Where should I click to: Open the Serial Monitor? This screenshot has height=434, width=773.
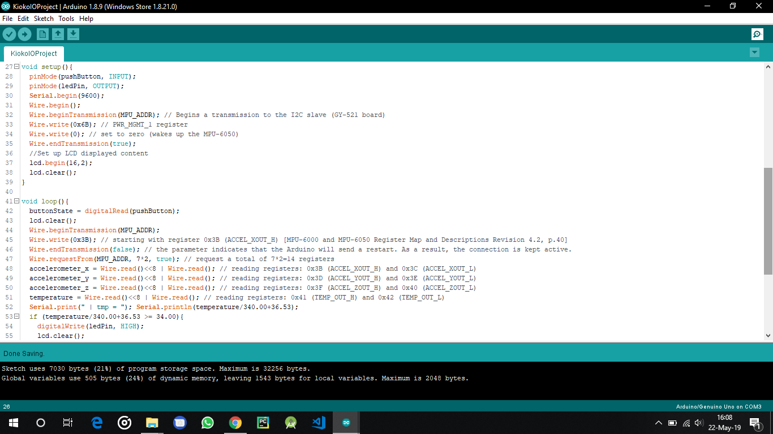[x=757, y=34]
